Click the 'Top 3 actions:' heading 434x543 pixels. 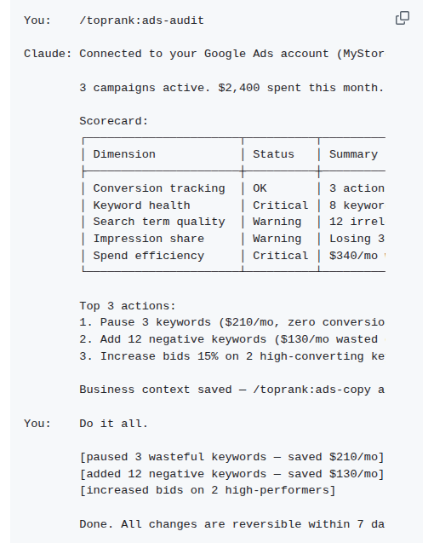(128, 306)
